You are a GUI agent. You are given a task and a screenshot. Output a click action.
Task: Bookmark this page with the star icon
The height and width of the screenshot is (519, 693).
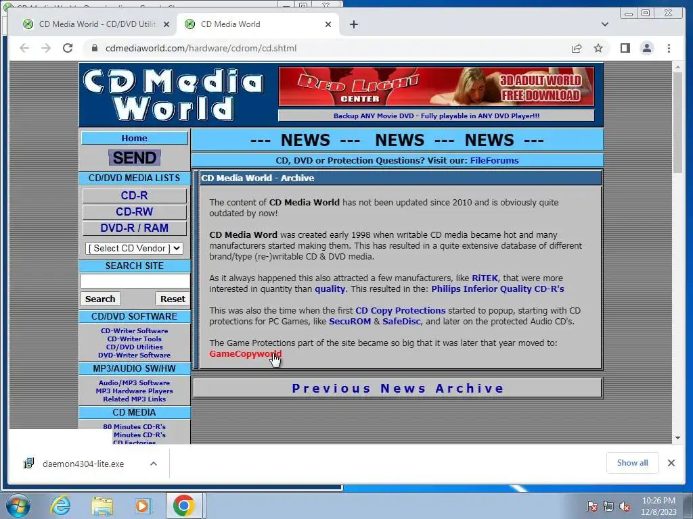point(598,48)
